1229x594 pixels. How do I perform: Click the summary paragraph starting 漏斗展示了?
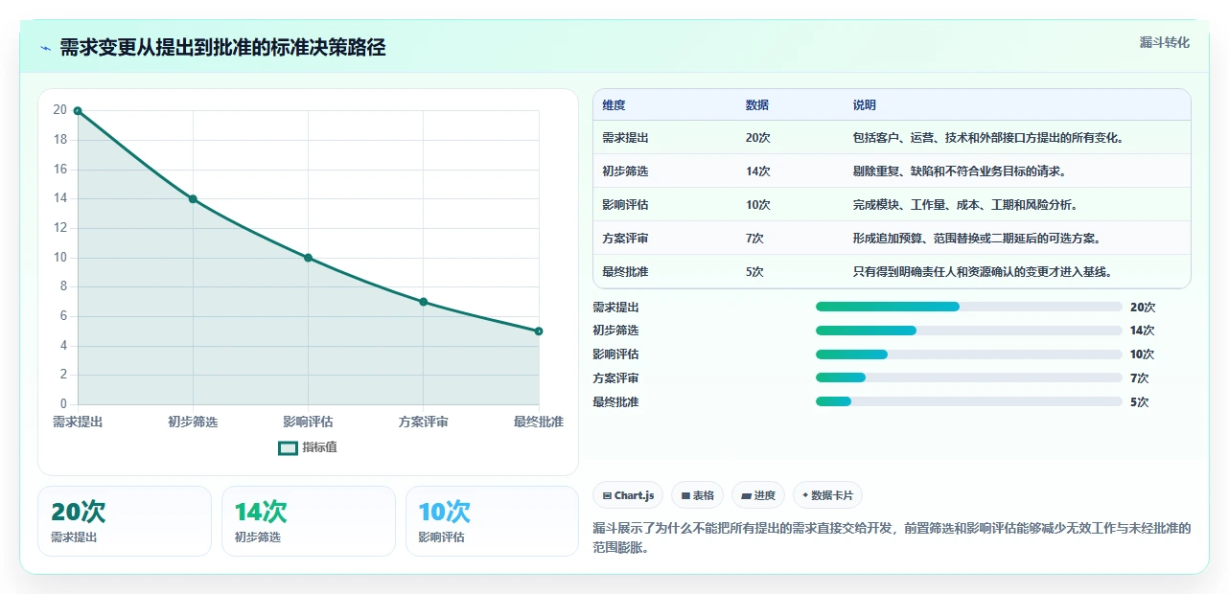[x=892, y=539]
